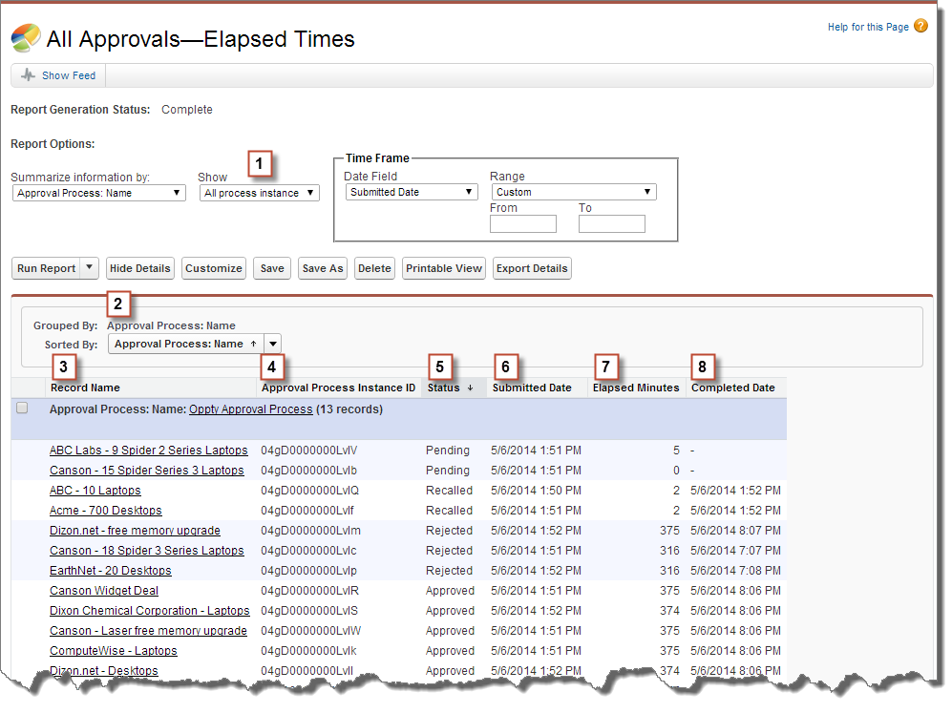The width and height of the screenshot is (952, 713).
Task: Open the Canson Widget Deal record
Action: [x=104, y=591]
